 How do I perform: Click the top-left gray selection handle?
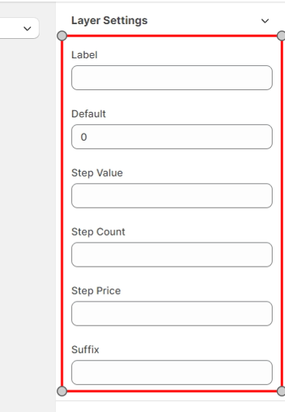62,36
